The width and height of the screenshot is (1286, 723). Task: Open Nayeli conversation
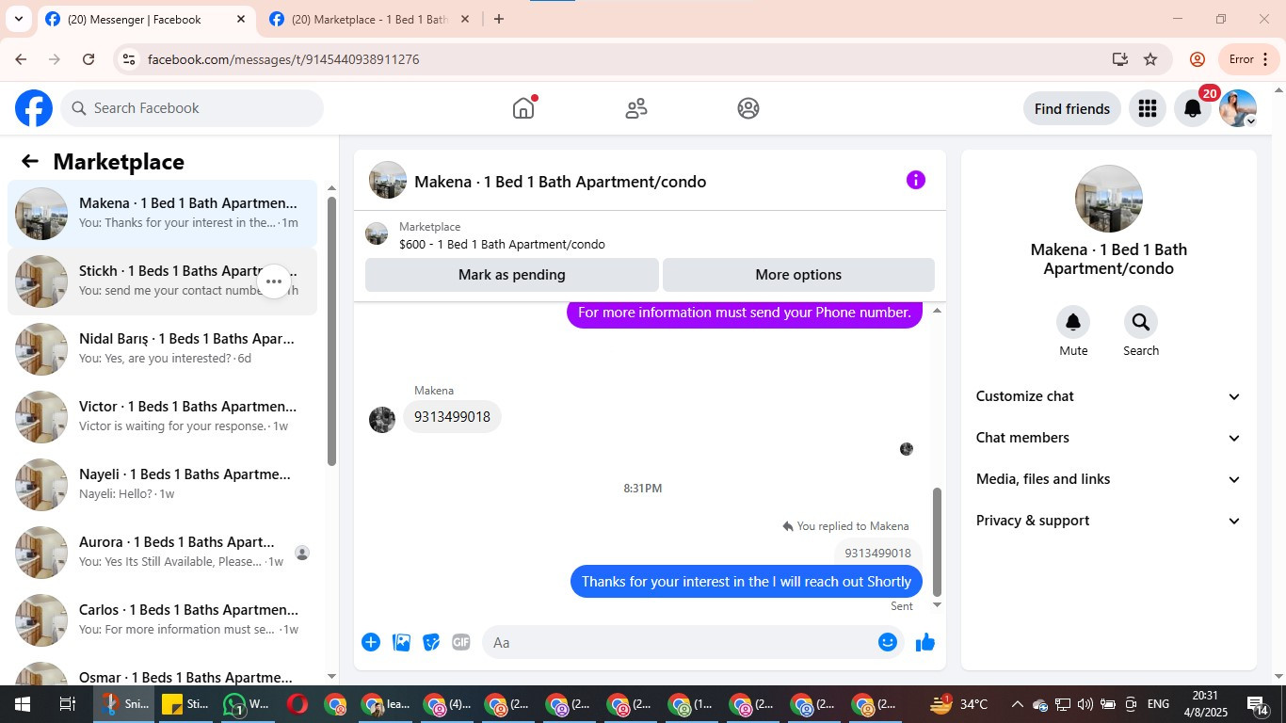pyautogui.click(x=162, y=485)
